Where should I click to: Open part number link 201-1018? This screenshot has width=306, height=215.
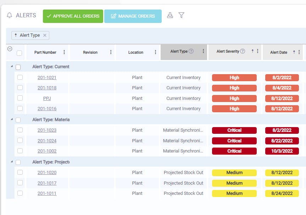pos(47,88)
